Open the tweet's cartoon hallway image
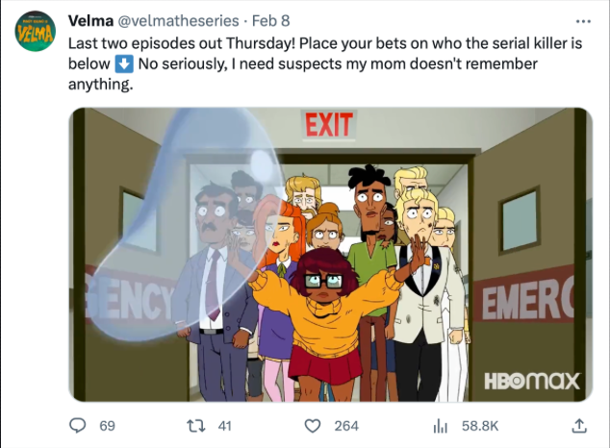The width and height of the screenshot is (610, 448). pos(331,255)
